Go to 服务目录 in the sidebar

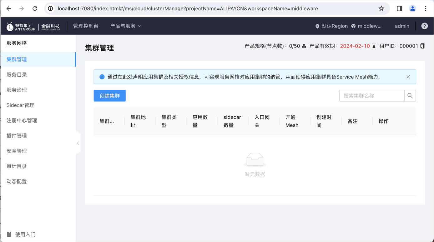[38, 75]
